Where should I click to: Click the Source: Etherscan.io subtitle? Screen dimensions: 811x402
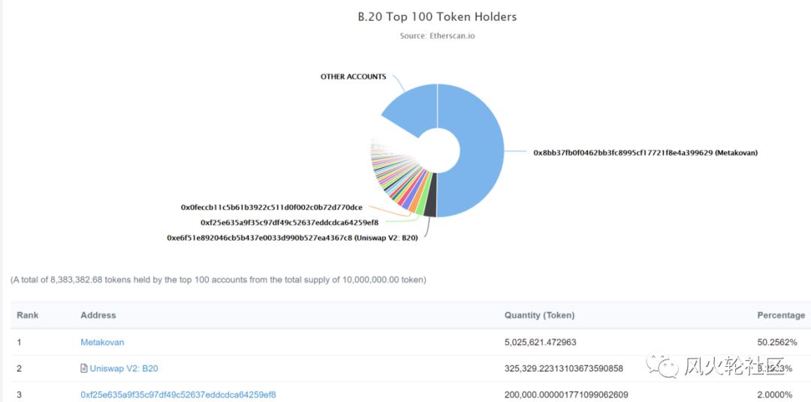438,36
